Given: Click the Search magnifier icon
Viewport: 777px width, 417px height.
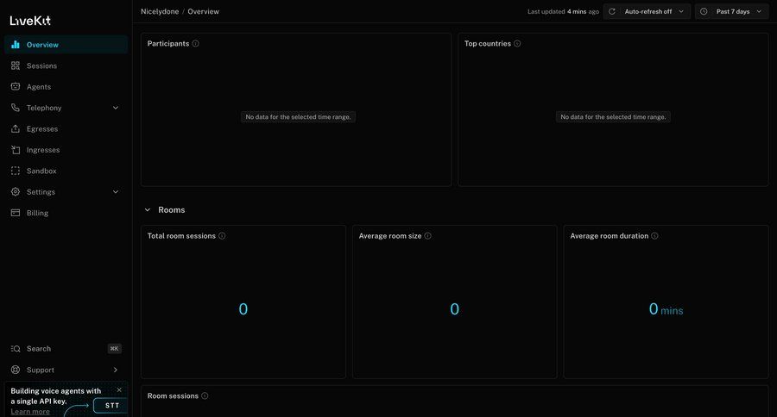Looking at the screenshot, I should point(16,349).
